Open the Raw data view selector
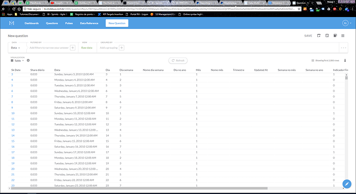Screen dimensions: 356x194 coord(87,47)
